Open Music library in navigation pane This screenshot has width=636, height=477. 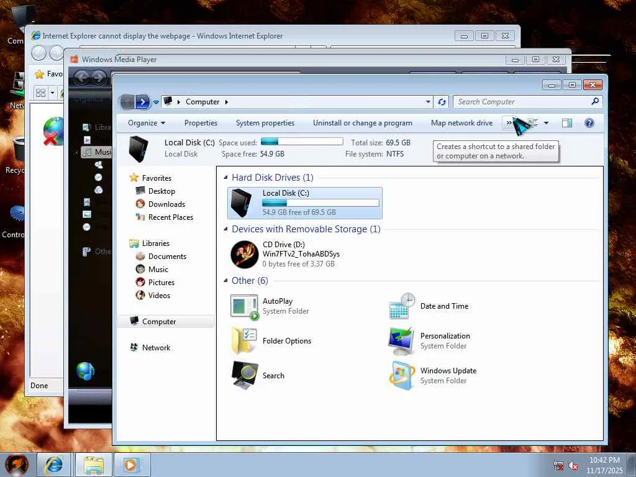coord(158,270)
